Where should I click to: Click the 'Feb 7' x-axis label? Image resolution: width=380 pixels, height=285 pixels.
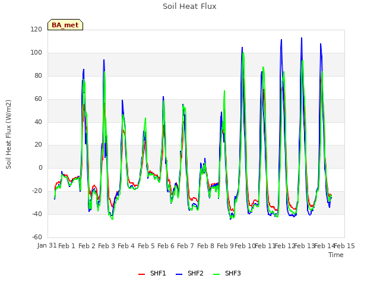tap(186, 246)
